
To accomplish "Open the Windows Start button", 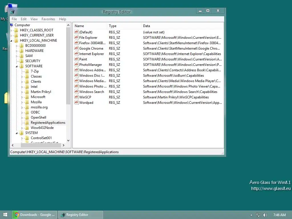I will click(x=5, y=215).
